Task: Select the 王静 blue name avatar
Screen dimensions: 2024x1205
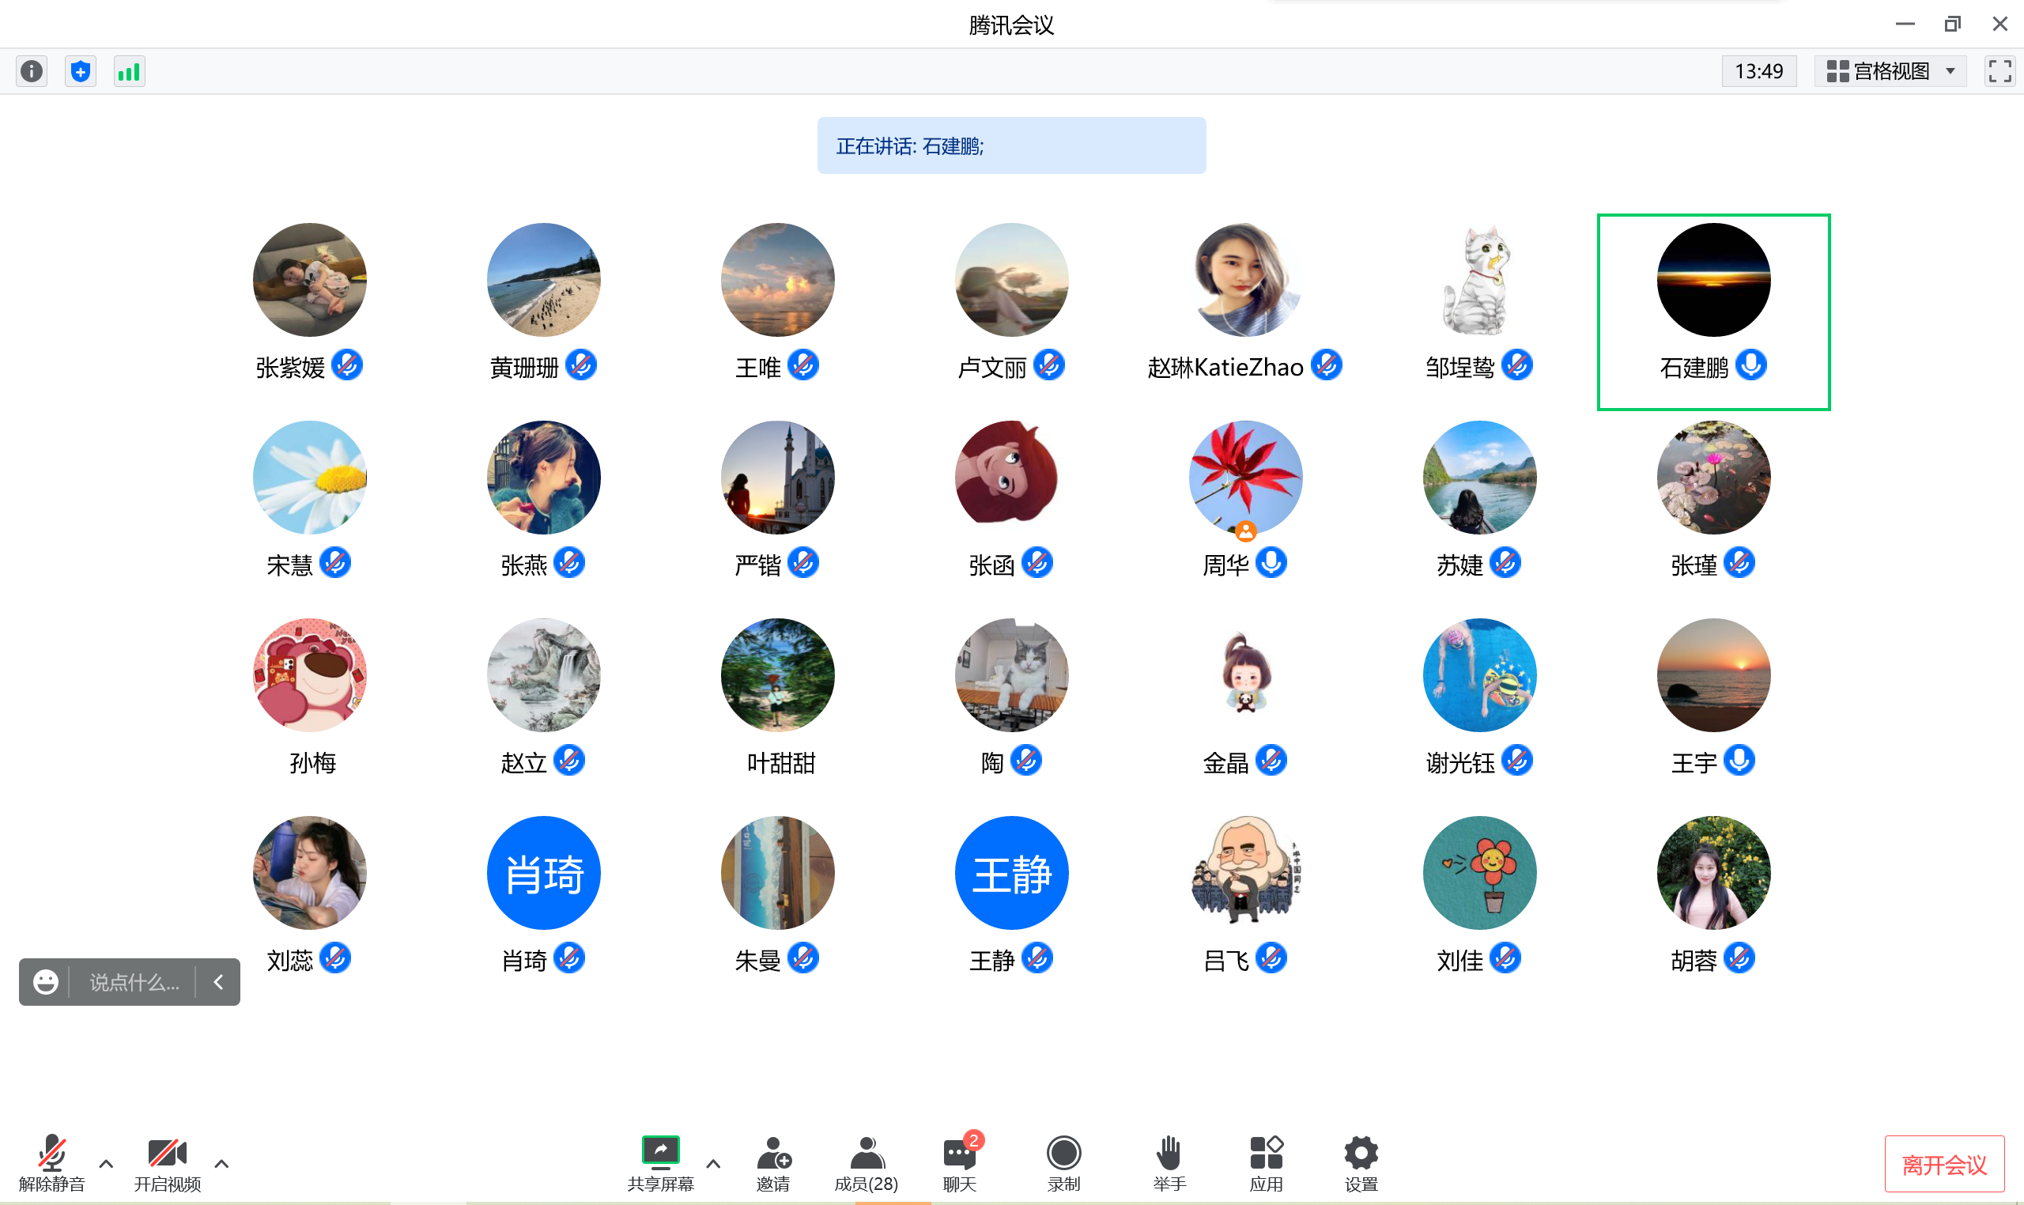Action: (1011, 873)
